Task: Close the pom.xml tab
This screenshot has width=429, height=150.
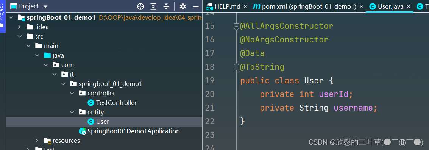Action: (x=361, y=6)
